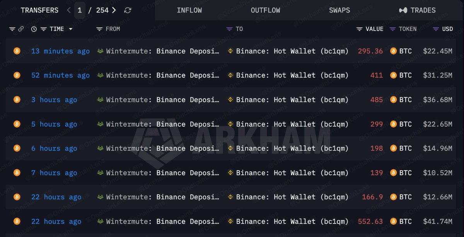Switch to the SWAPS tab
This screenshot has height=237, width=464.
pos(339,10)
